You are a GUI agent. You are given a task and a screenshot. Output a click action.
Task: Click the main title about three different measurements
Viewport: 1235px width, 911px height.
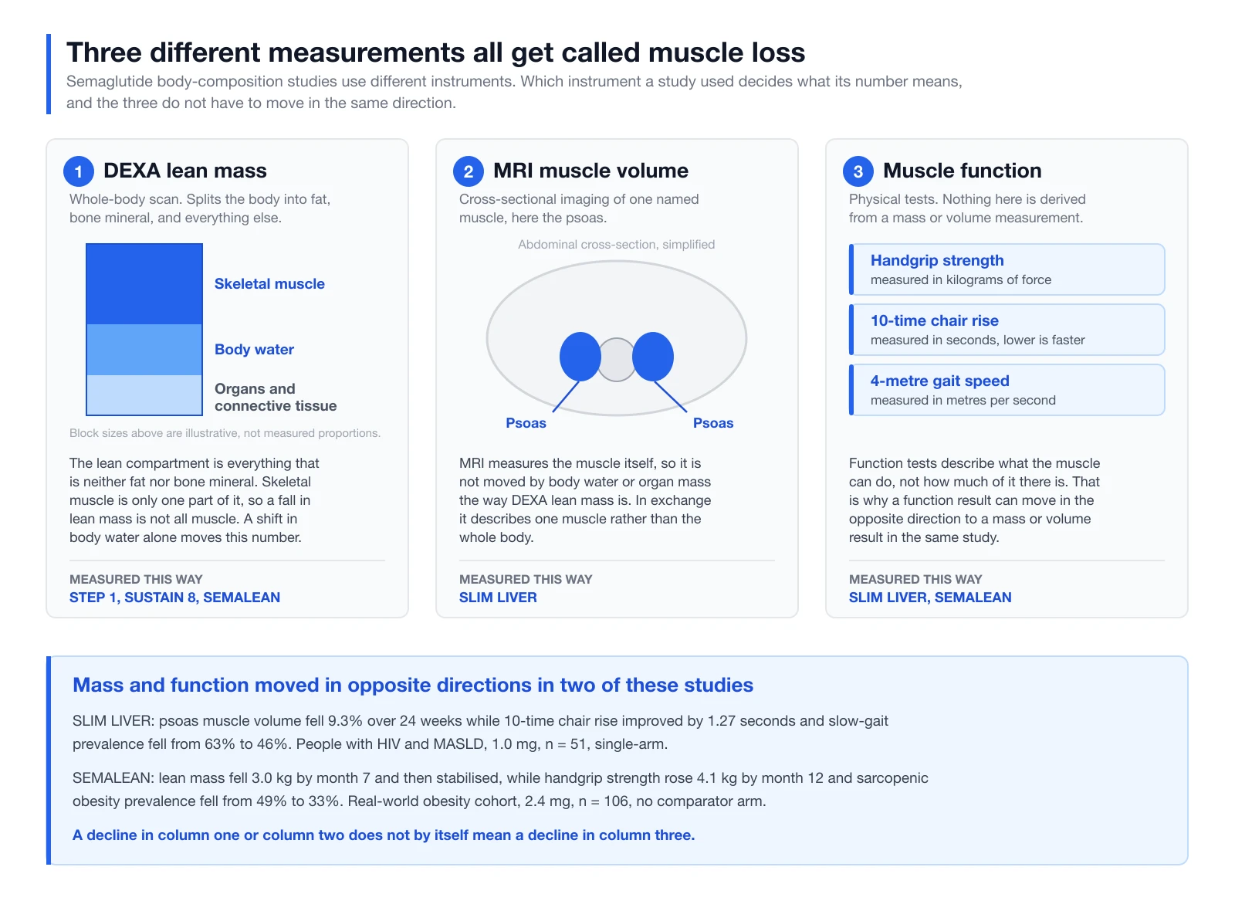coord(435,52)
